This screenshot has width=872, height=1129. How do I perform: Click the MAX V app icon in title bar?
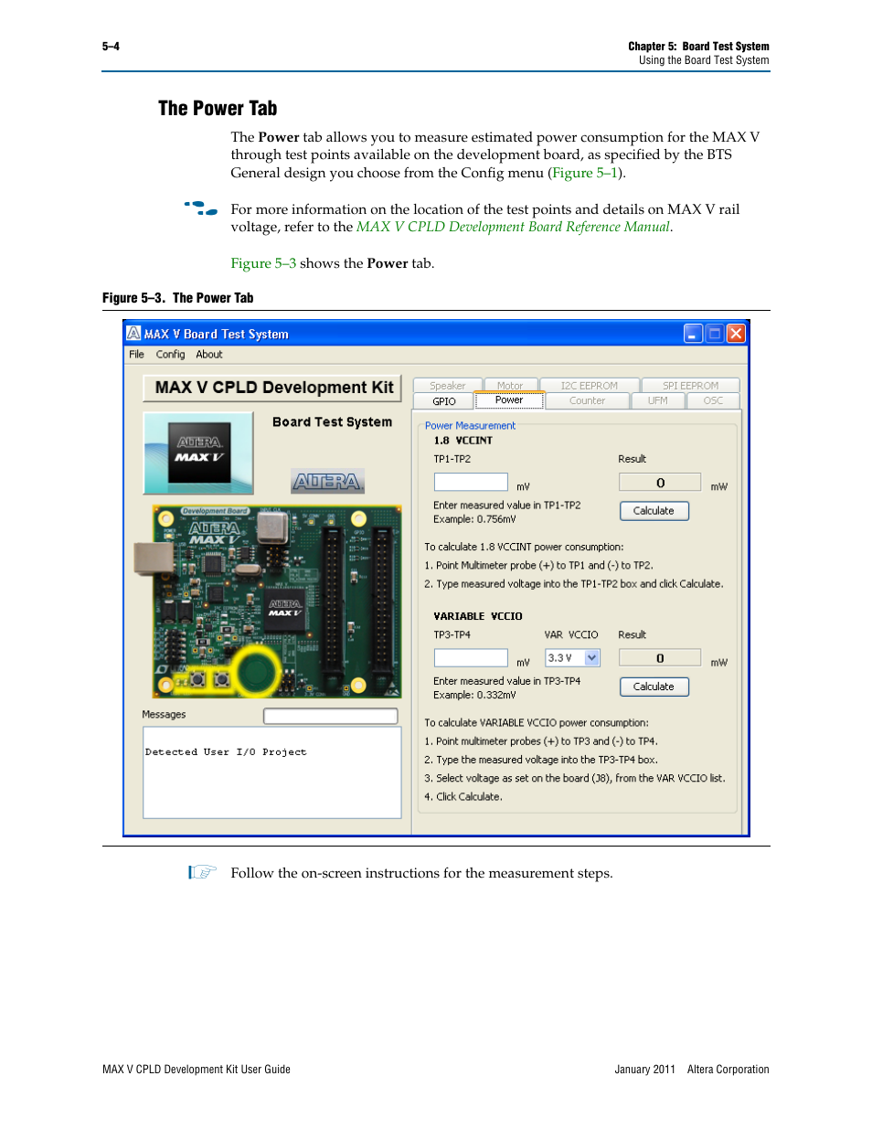[133, 334]
